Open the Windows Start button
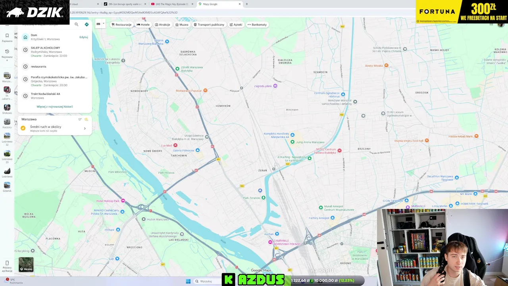This screenshot has height=286, width=508. [x=188, y=281]
